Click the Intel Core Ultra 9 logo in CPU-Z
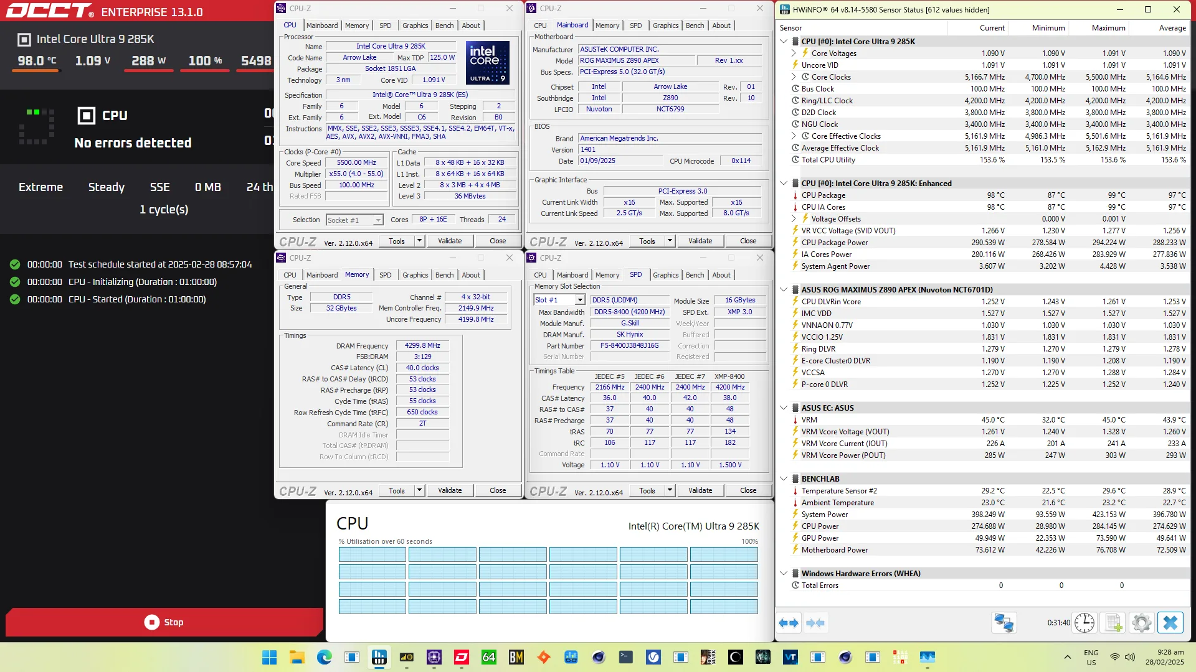Screen dimensions: 1196x672 [488, 63]
